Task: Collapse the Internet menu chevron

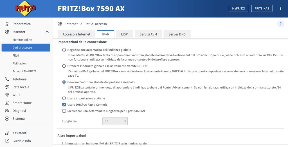Action: click(47, 32)
